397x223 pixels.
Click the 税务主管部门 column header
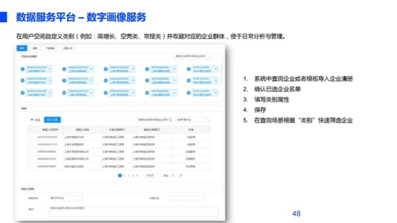tap(152, 130)
